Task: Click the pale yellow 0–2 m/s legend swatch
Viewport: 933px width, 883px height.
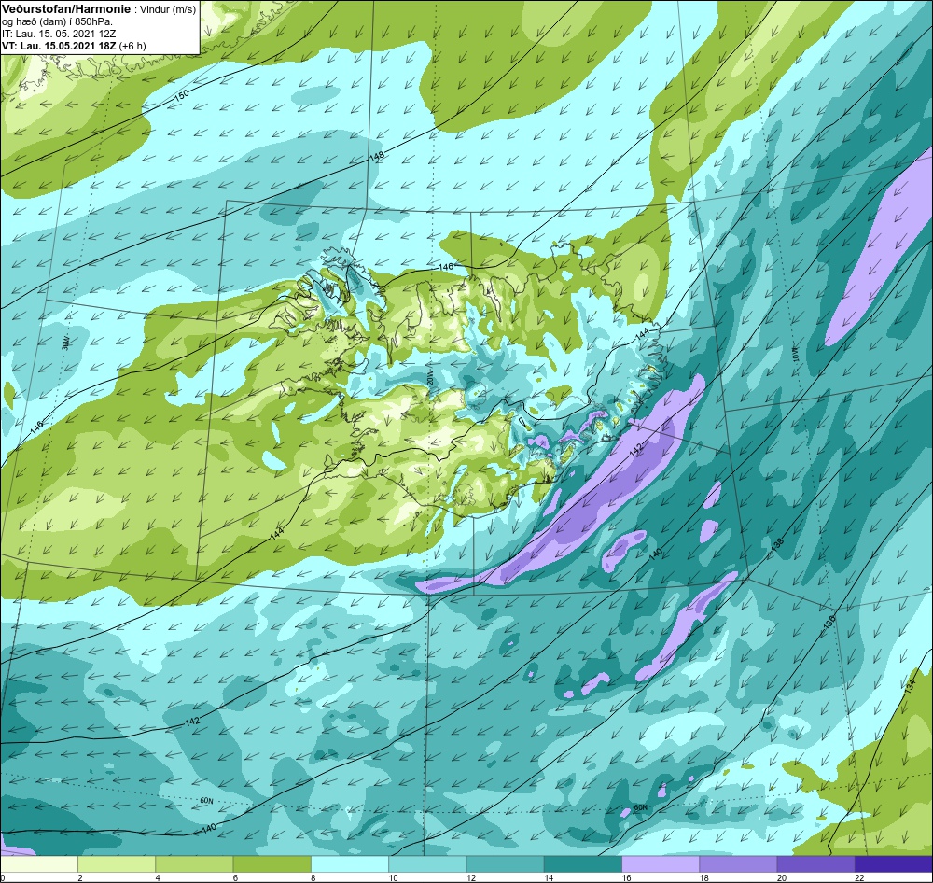Action: (x=38, y=864)
